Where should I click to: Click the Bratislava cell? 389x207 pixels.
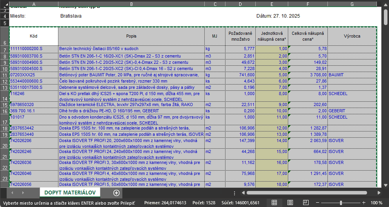pyautogui.click(x=71, y=16)
